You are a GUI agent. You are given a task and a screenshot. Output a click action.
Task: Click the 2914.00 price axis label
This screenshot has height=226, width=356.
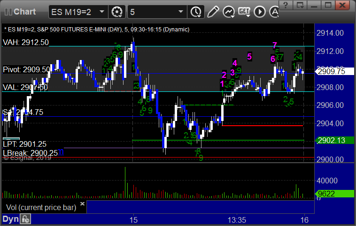330,33
